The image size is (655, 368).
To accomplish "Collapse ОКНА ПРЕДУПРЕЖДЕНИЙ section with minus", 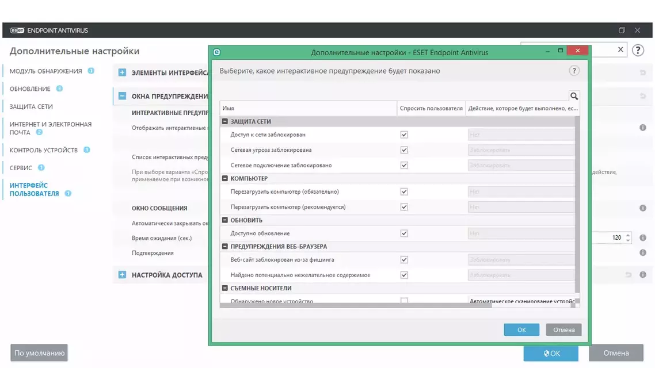I will 122,96.
